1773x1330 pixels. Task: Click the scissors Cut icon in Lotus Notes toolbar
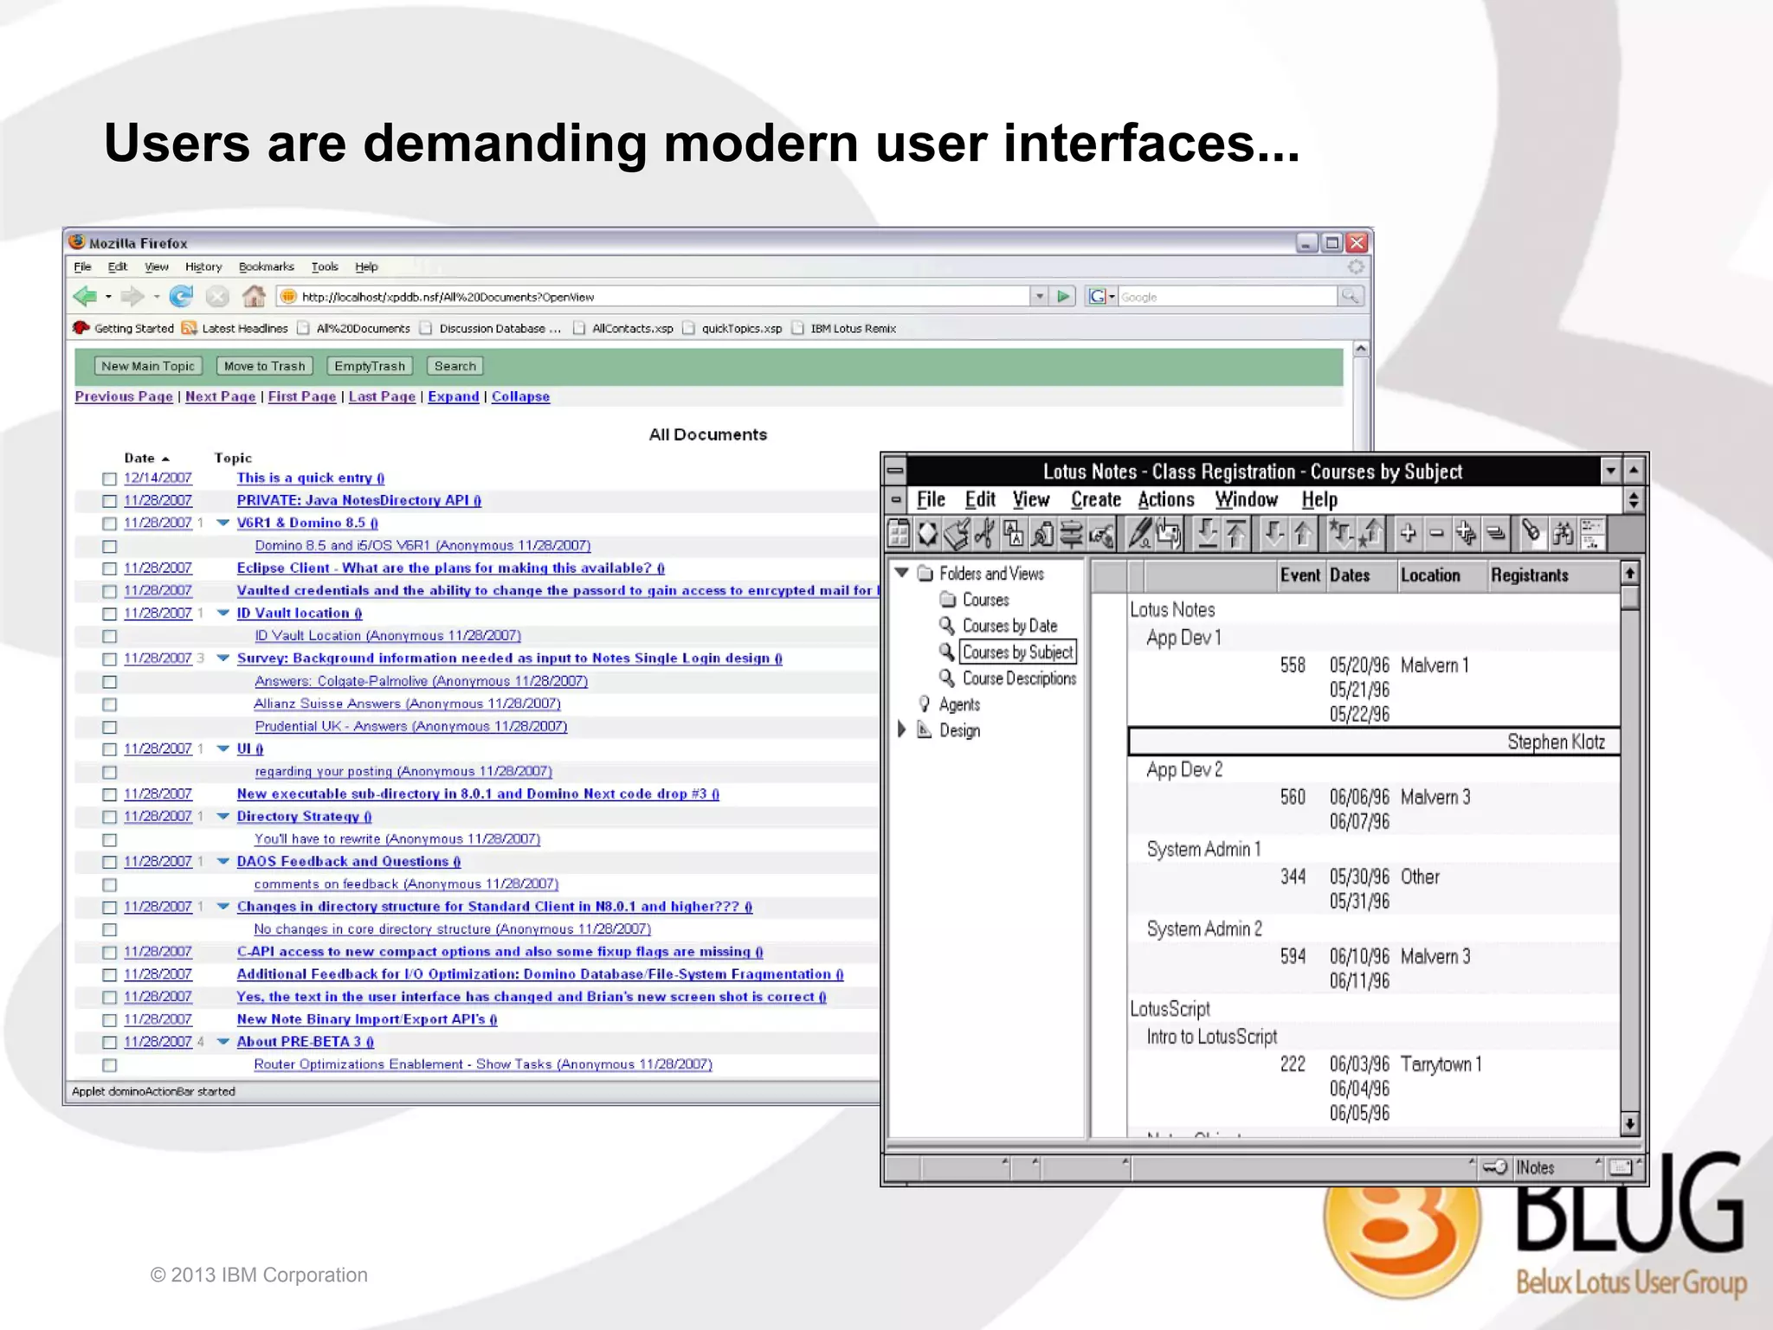tap(984, 534)
